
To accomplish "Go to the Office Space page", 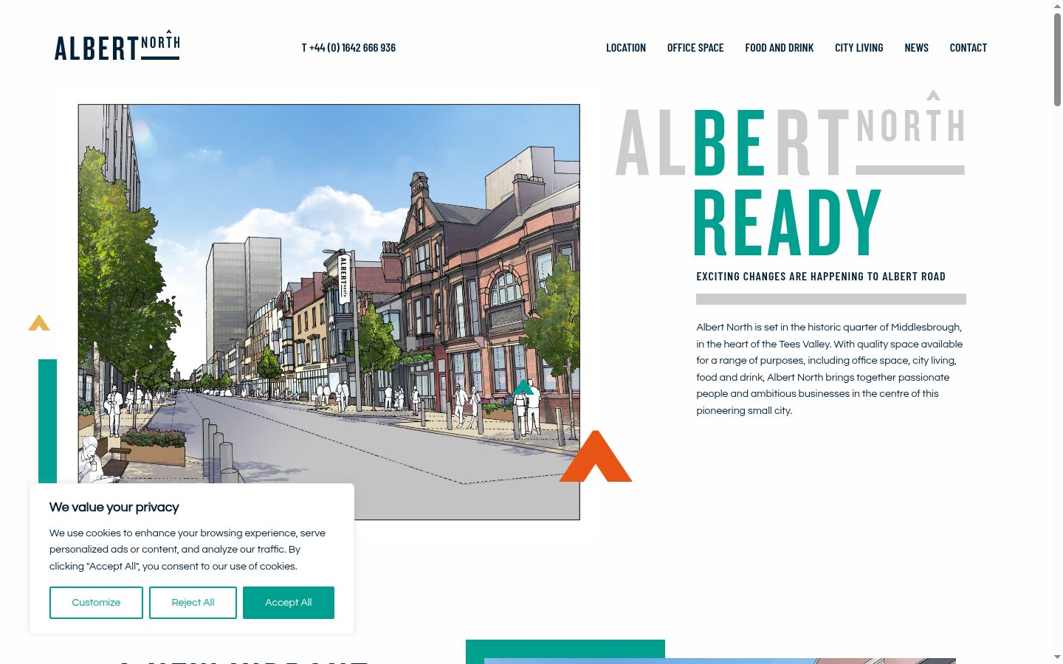I will [695, 48].
